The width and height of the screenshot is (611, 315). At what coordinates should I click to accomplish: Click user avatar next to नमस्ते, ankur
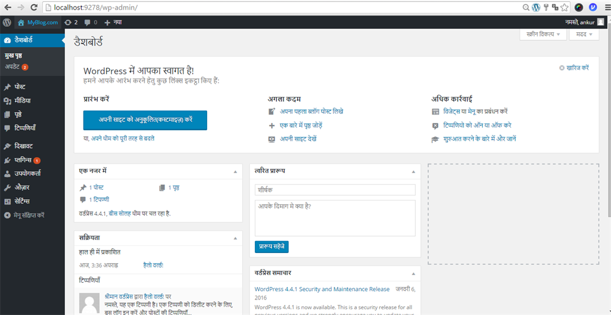point(600,22)
